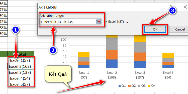188x94 pixels.
Task: Click OK in Axis Labels dialog
Action: click(155, 29)
